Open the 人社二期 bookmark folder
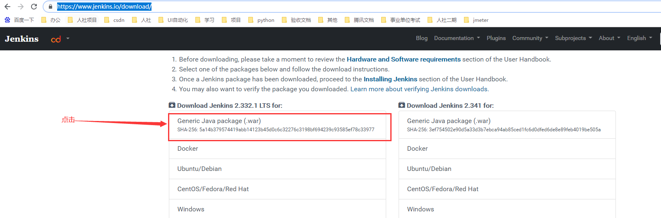 442,20
